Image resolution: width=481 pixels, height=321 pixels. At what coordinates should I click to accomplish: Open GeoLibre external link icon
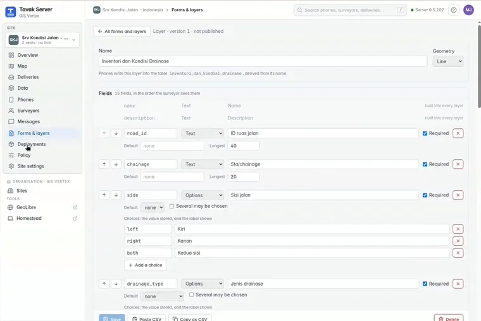coord(75,207)
